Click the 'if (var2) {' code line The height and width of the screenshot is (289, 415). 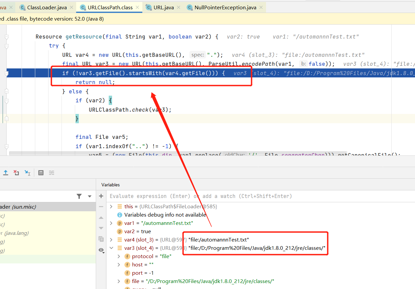tap(94, 100)
